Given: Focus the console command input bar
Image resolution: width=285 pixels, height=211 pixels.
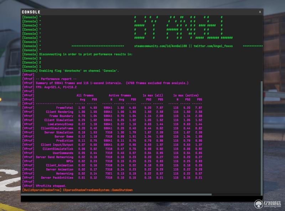Looking at the screenshot, I should pos(142,199).
